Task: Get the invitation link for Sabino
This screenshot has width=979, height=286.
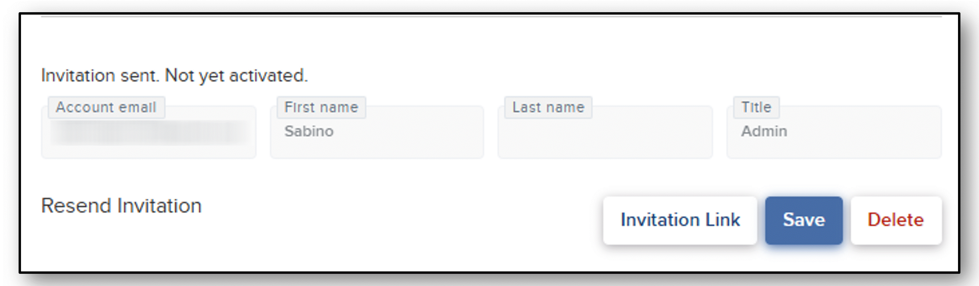Action: pos(680,220)
